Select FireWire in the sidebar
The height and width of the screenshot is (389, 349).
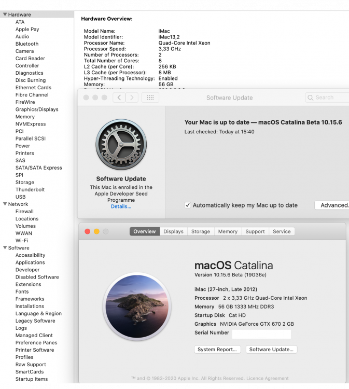tap(25, 102)
